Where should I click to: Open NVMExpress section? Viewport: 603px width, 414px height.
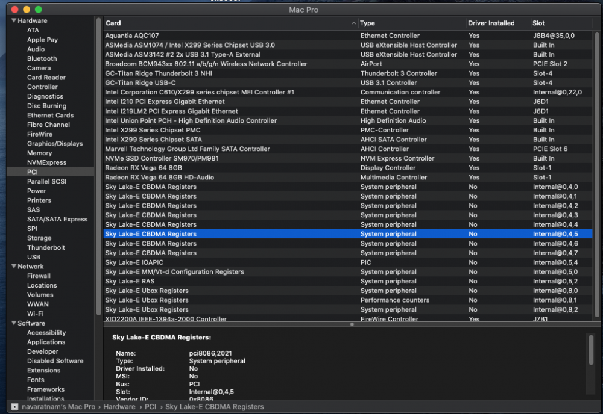[46, 162]
